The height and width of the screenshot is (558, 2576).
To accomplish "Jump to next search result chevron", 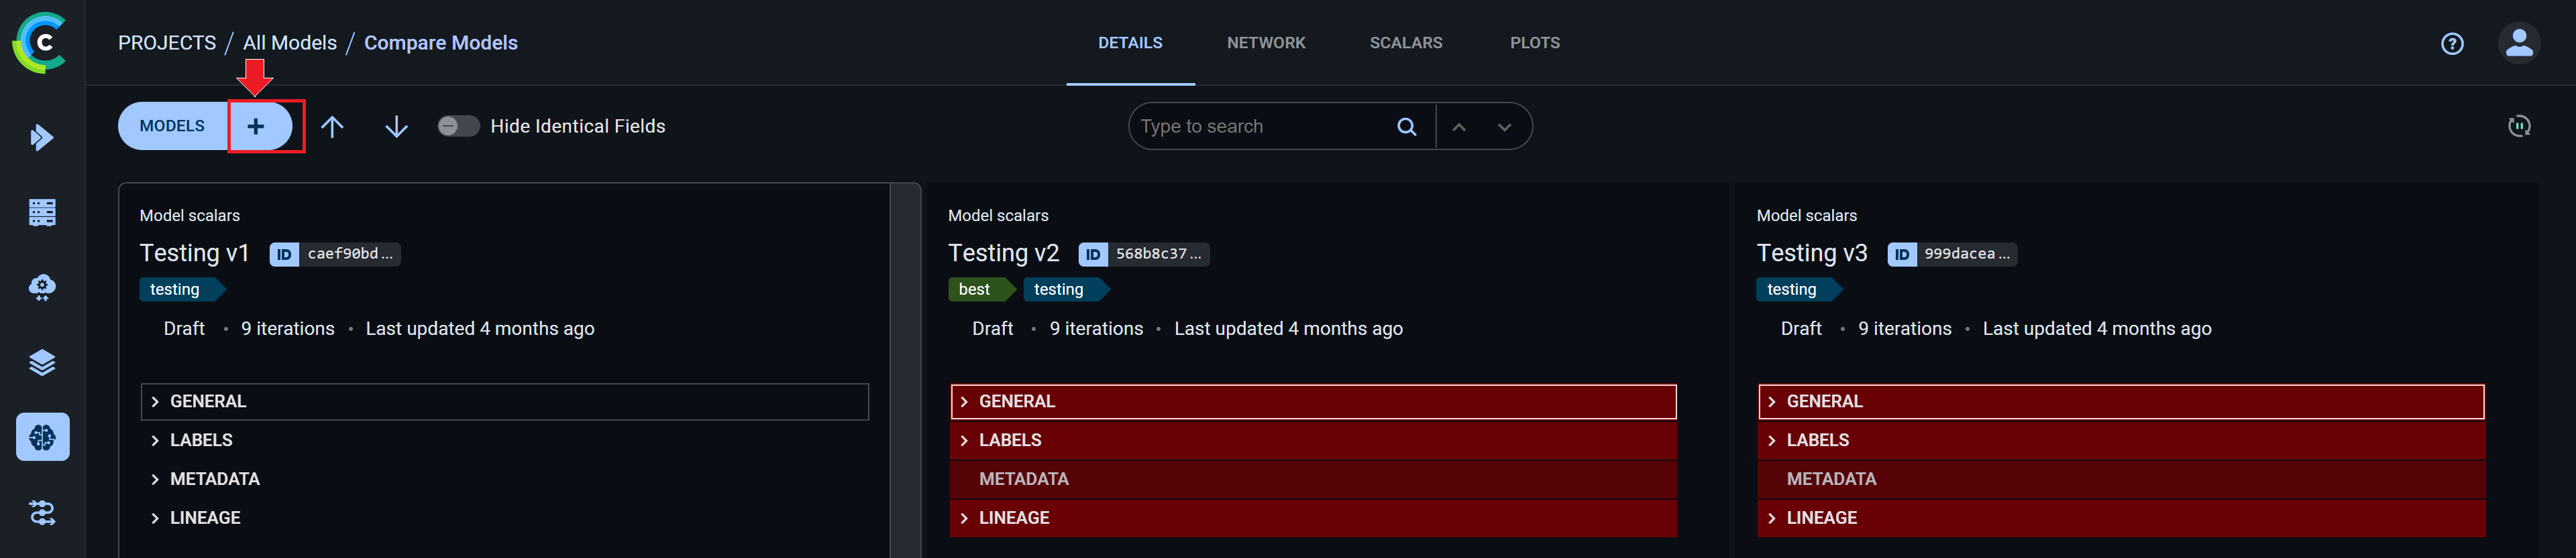I will pyautogui.click(x=1504, y=127).
